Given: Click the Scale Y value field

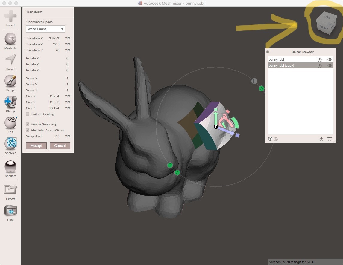Looking at the screenshot, I should click(x=67, y=84).
